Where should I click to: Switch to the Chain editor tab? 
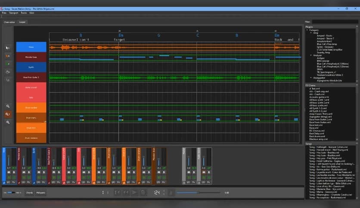(9, 22)
